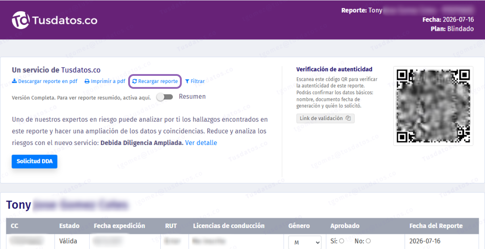Click Imprimir a pdf link

(105, 81)
